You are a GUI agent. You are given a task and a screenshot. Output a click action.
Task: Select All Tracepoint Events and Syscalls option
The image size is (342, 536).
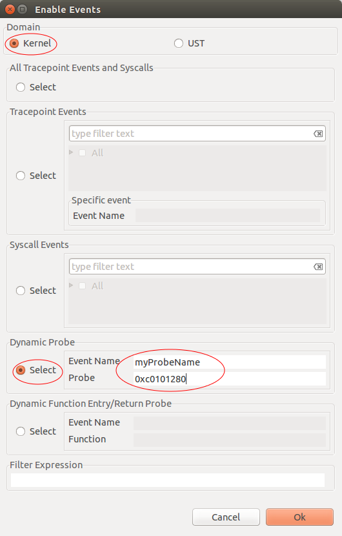pyautogui.click(x=21, y=87)
